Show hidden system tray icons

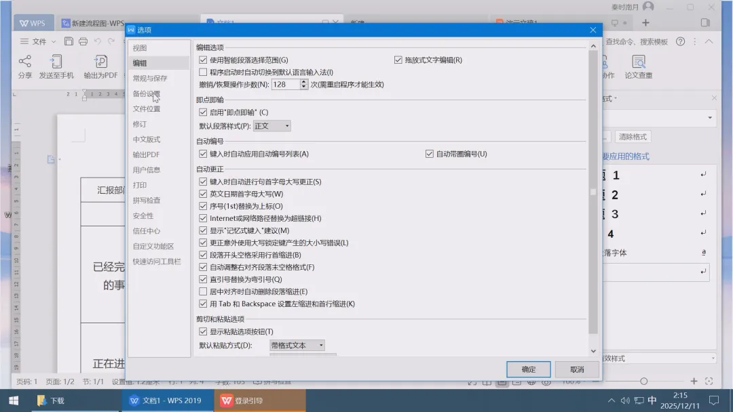tap(611, 400)
